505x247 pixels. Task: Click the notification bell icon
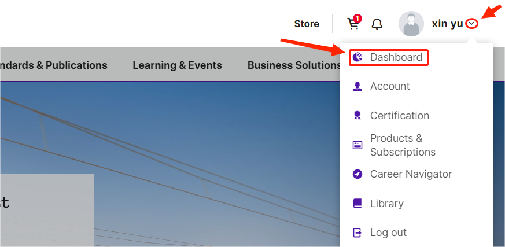pos(377,24)
